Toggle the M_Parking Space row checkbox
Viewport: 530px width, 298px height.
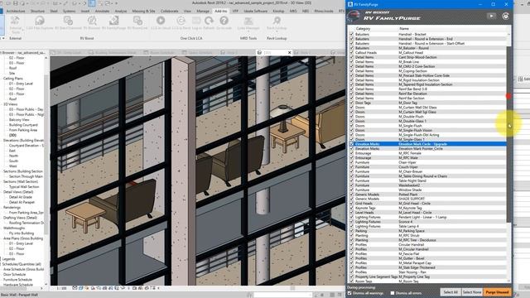[351, 231]
